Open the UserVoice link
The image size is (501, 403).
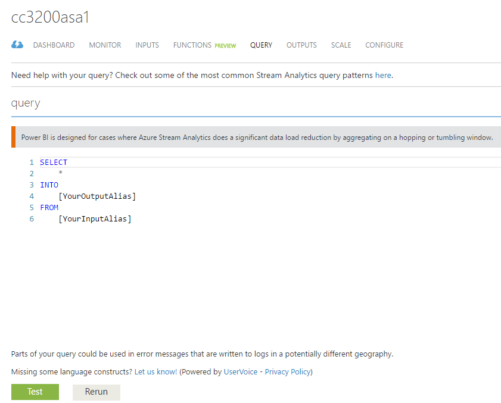tap(241, 371)
